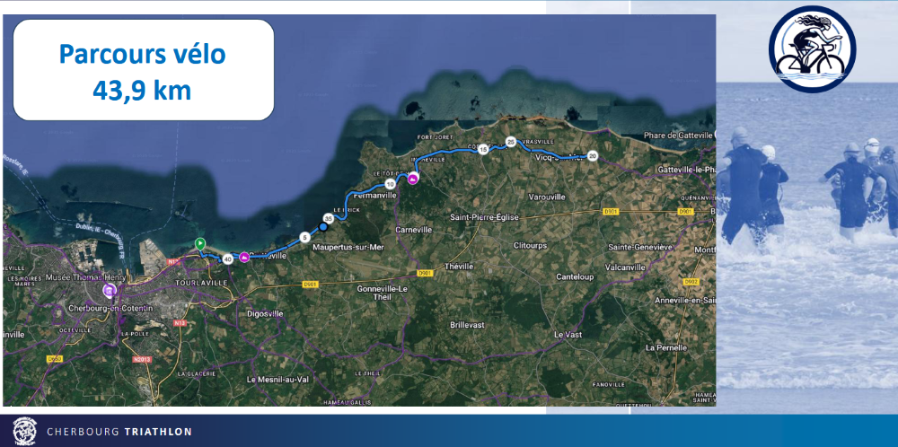Viewport: 898px width, 447px height.
Task: Click the 'Théville' map label
Action: coord(460,267)
